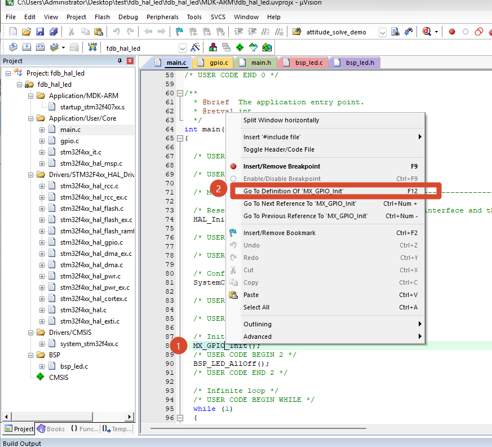Click the Indent selection icon
This screenshot has width=492, height=447.
[238, 32]
